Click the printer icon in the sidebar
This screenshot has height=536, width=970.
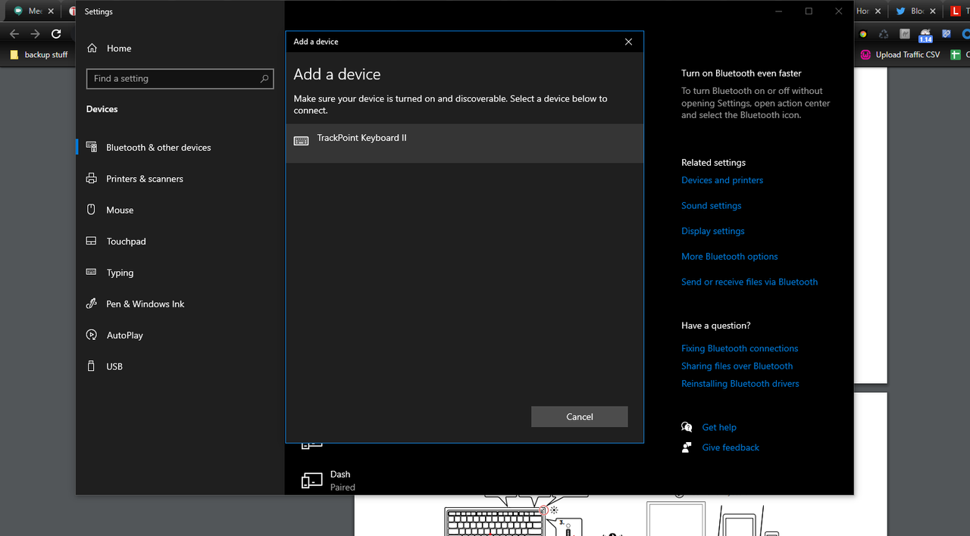[x=92, y=179]
